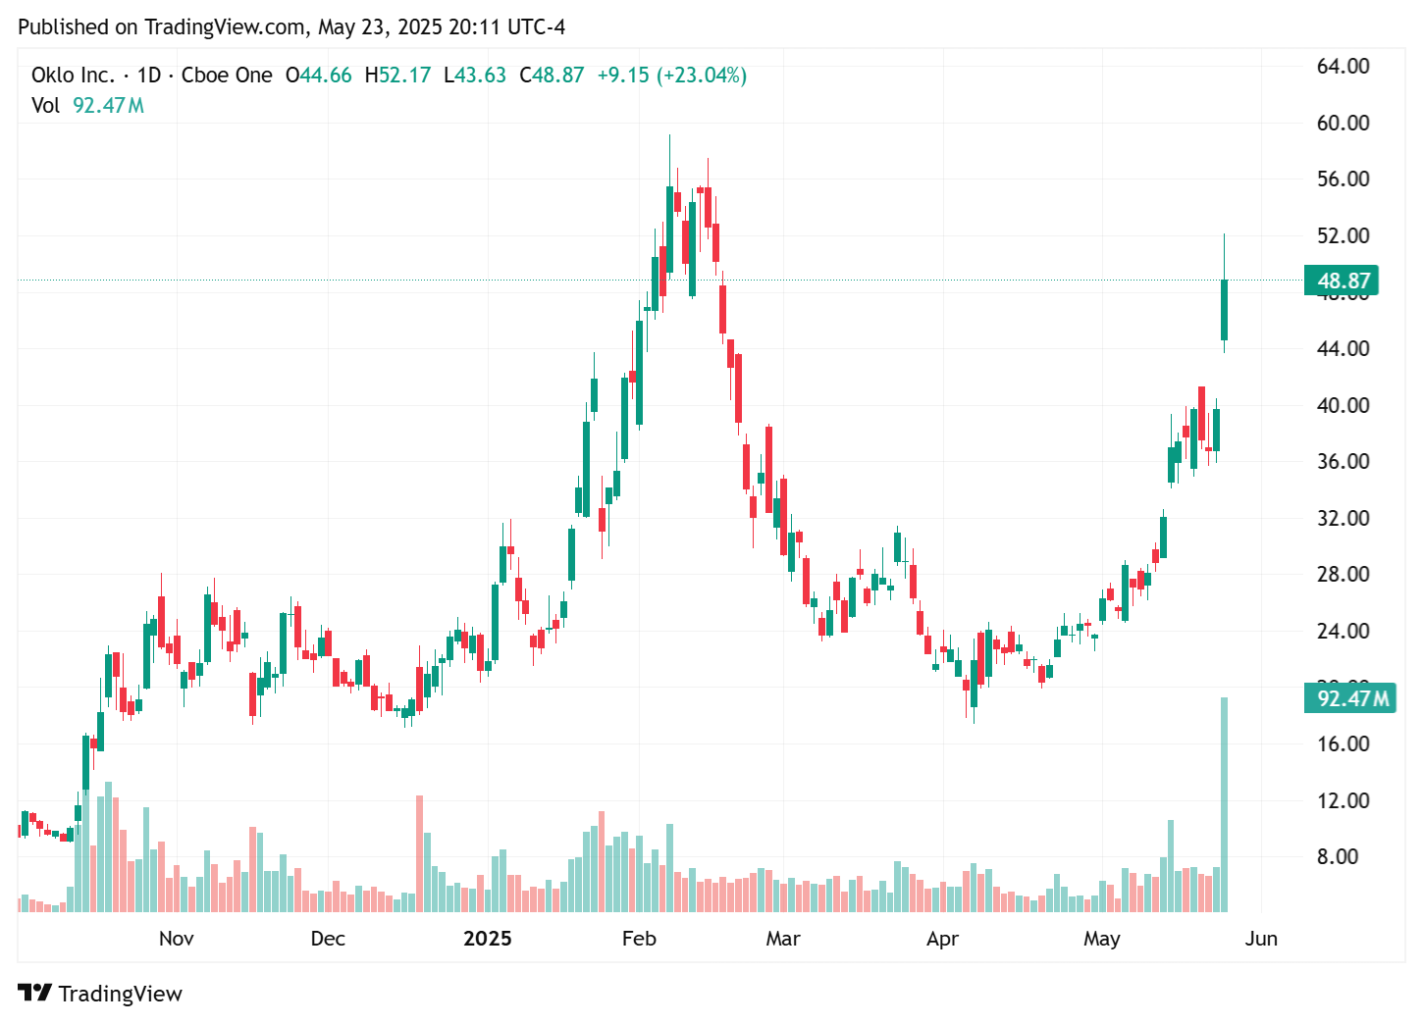Image resolution: width=1423 pixels, height=1024 pixels.
Task: Click the Vol 92.47M legend value
Action: [107, 106]
